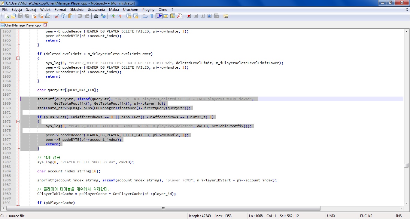This screenshot has width=410, height=219.
Task: Click the EUC-KR encoding in status bar
Action: click(x=366, y=216)
